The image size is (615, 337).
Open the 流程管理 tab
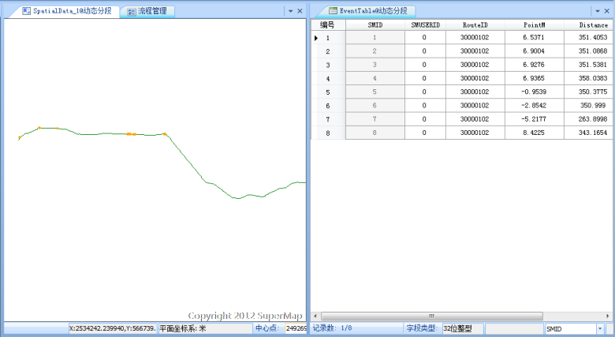151,11
